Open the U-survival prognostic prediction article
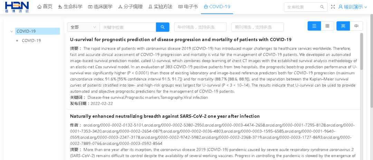The image size is (373, 160). point(181,40)
